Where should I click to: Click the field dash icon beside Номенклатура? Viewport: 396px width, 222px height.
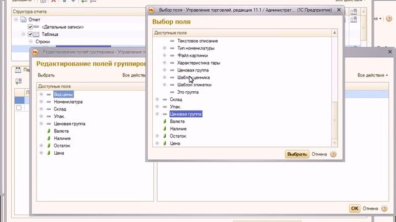pos(48,102)
